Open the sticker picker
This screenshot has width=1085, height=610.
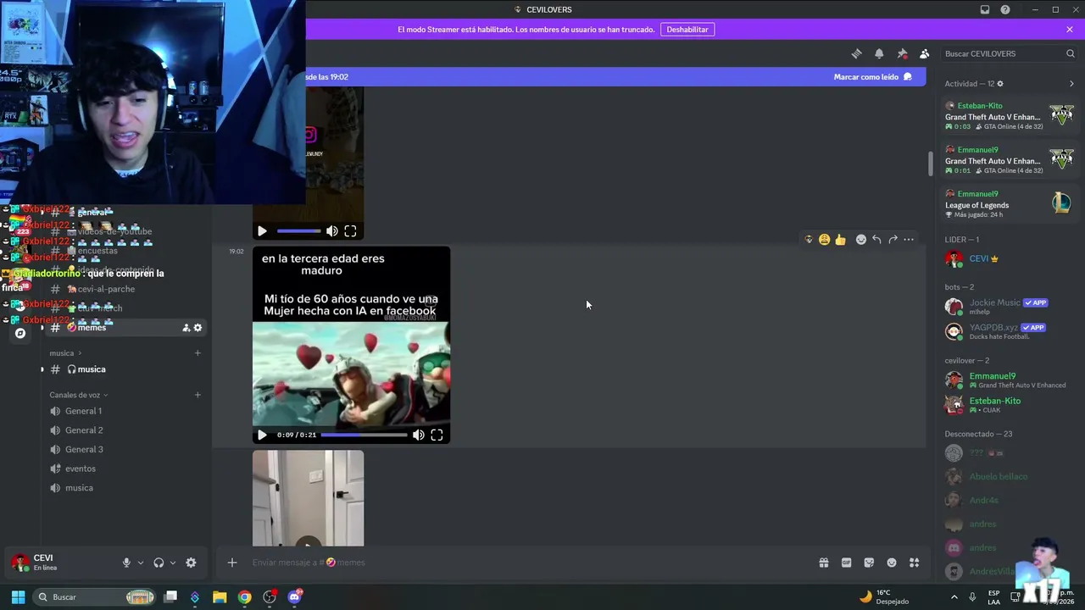click(x=869, y=563)
